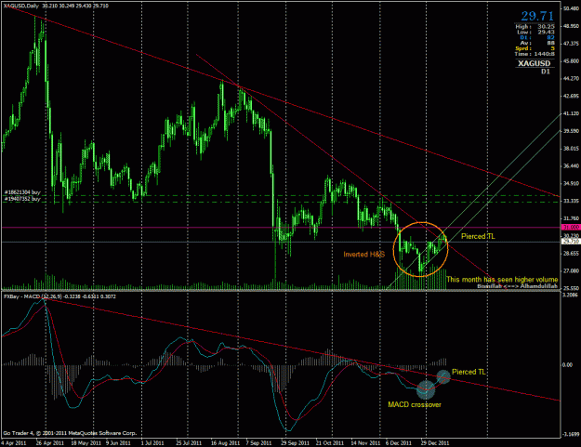Click the 44.270 price axis label
Image resolution: width=581 pixels, height=447 pixels.
[x=571, y=78]
